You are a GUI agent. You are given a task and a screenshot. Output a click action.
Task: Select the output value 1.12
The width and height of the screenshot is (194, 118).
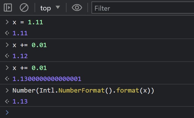(x=20, y=56)
